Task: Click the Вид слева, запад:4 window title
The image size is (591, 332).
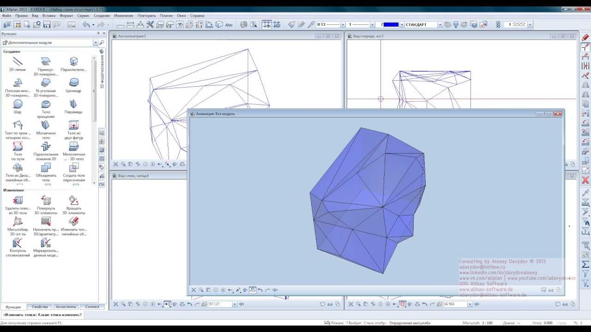Action: [x=133, y=176]
